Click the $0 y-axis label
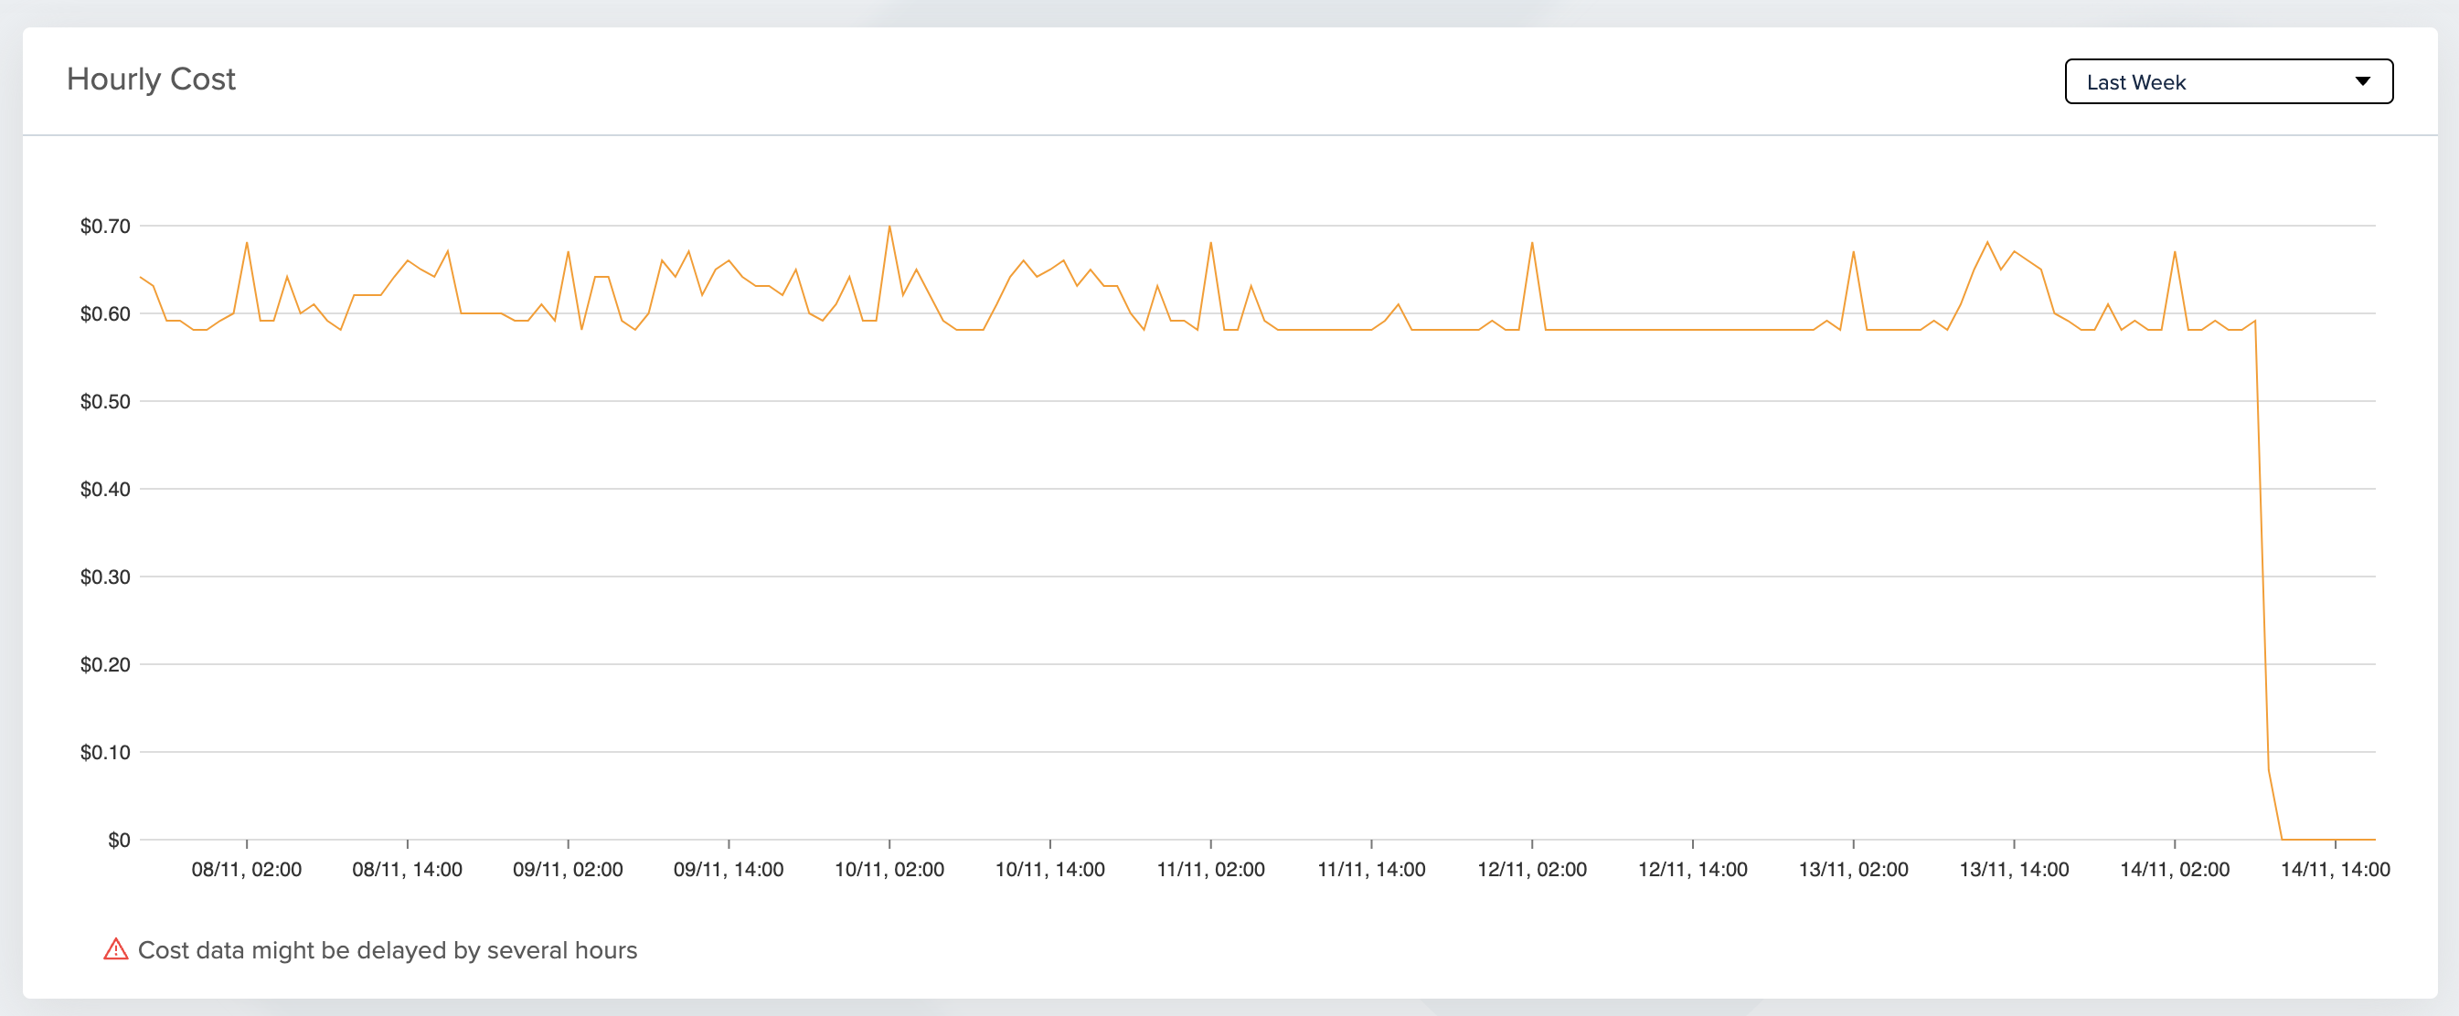The image size is (2459, 1016). tap(118, 841)
